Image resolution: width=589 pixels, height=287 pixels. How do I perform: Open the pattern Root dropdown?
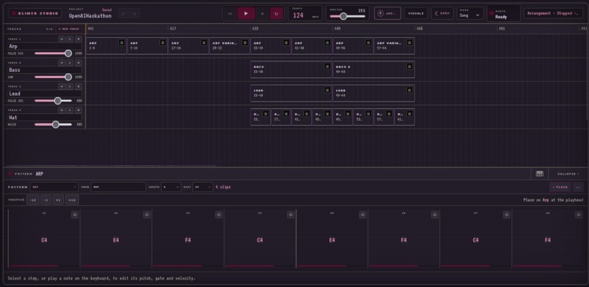203,187
